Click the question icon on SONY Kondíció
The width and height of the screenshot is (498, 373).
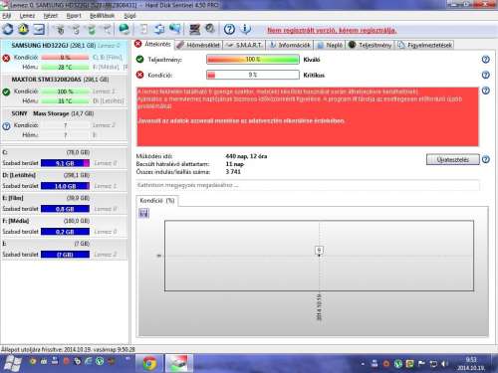tap(6, 126)
